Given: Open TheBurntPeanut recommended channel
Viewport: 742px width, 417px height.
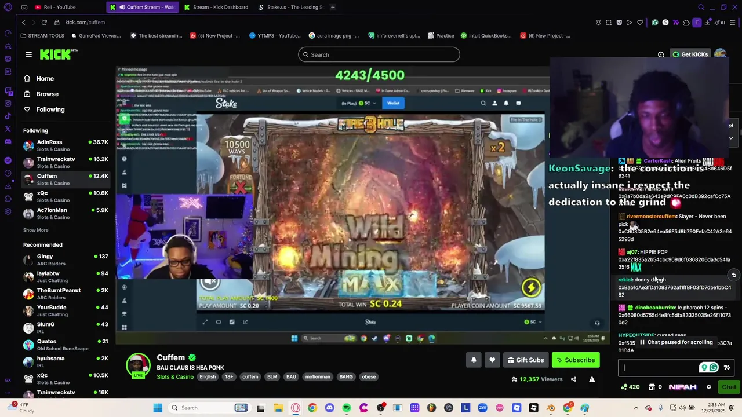Looking at the screenshot, I should pyautogui.click(x=66, y=294).
